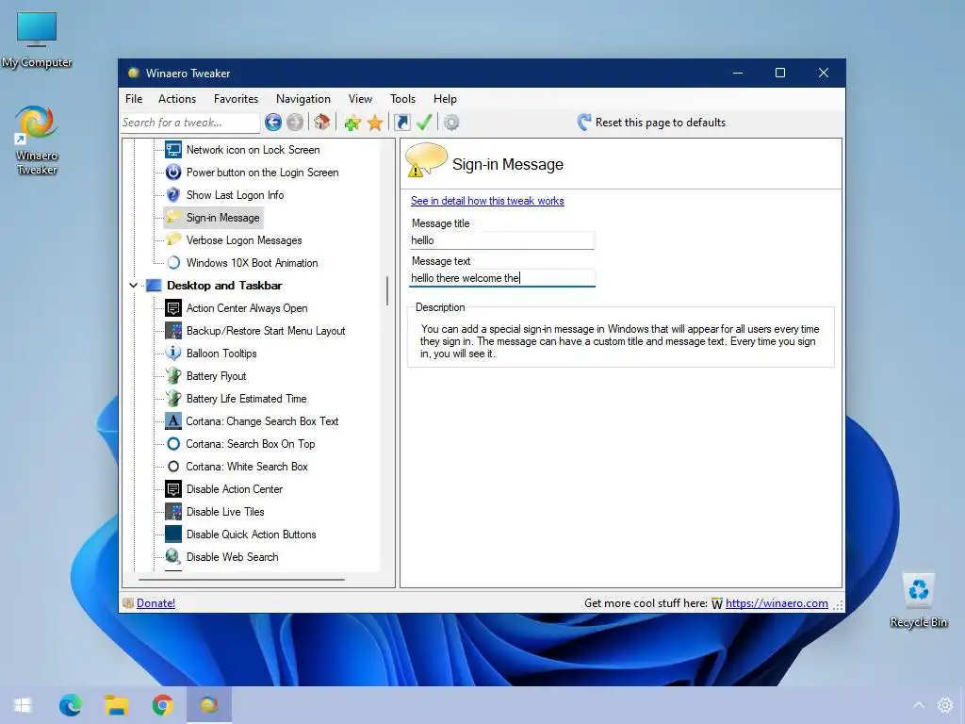Open See in detail how this tweak works link
This screenshot has height=724, width=965.
click(487, 201)
